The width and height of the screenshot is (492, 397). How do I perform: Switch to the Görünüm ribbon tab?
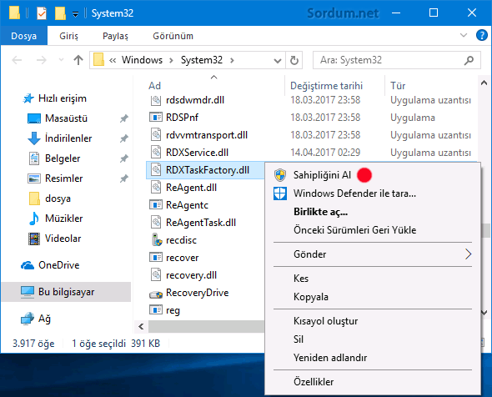(173, 36)
